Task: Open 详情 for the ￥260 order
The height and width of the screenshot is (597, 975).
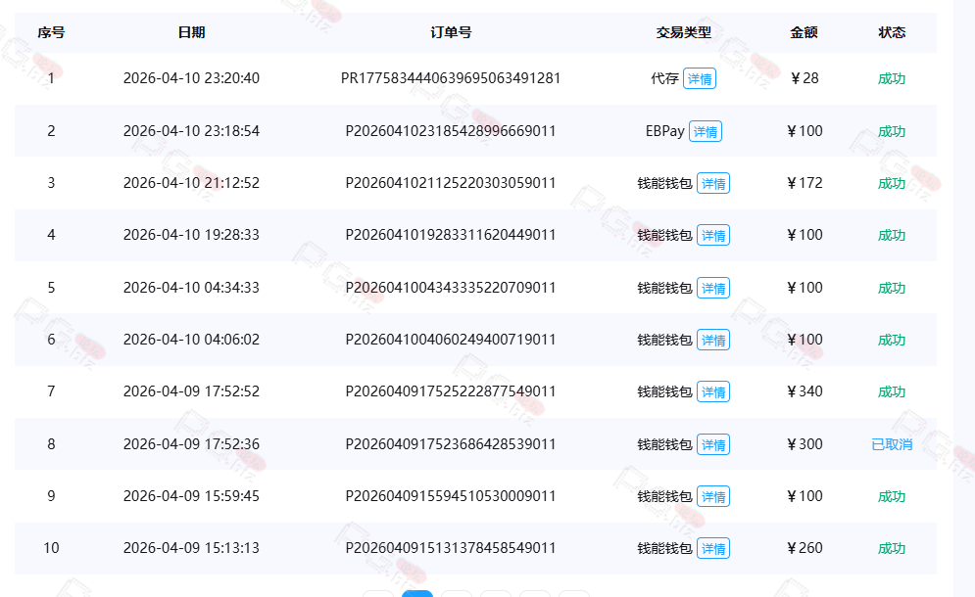Action: click(712, 549)
